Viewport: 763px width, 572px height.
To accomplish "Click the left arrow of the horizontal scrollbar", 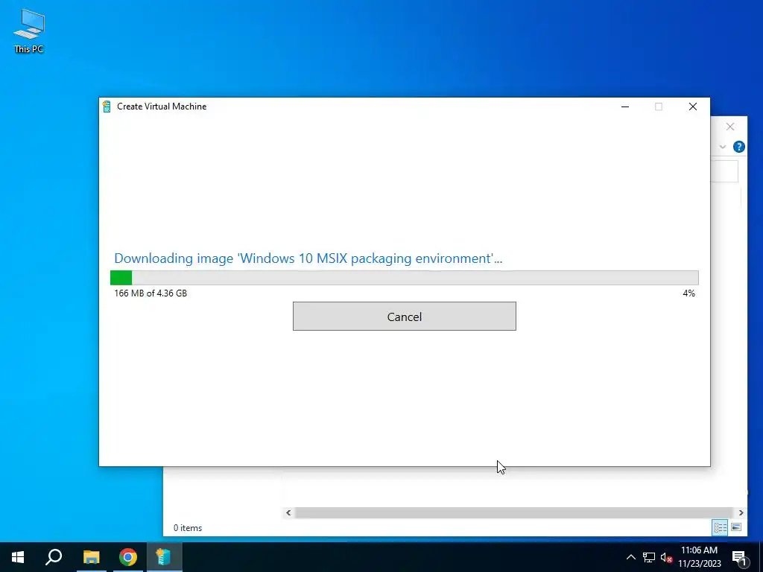I will [288, 512].
